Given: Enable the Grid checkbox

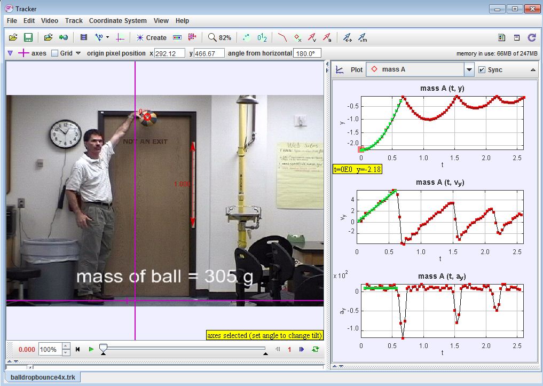Looking at the screenshot, I should [54, 53].
